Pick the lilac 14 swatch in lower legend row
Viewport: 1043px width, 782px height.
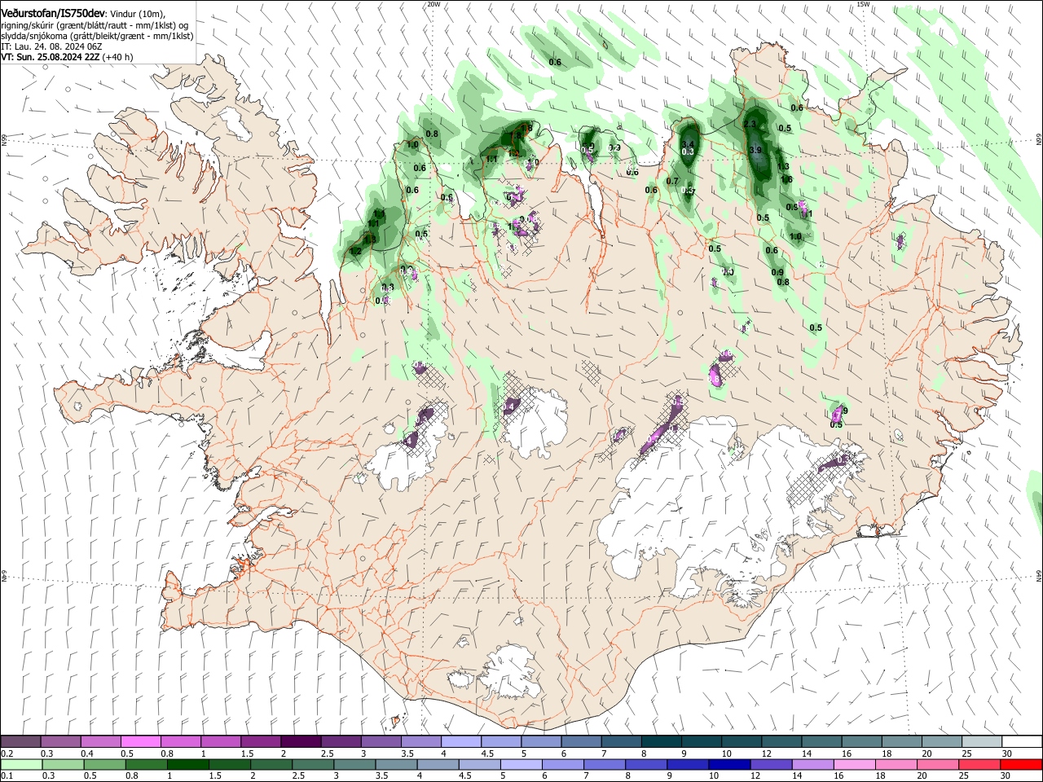(x=813, y=765)
